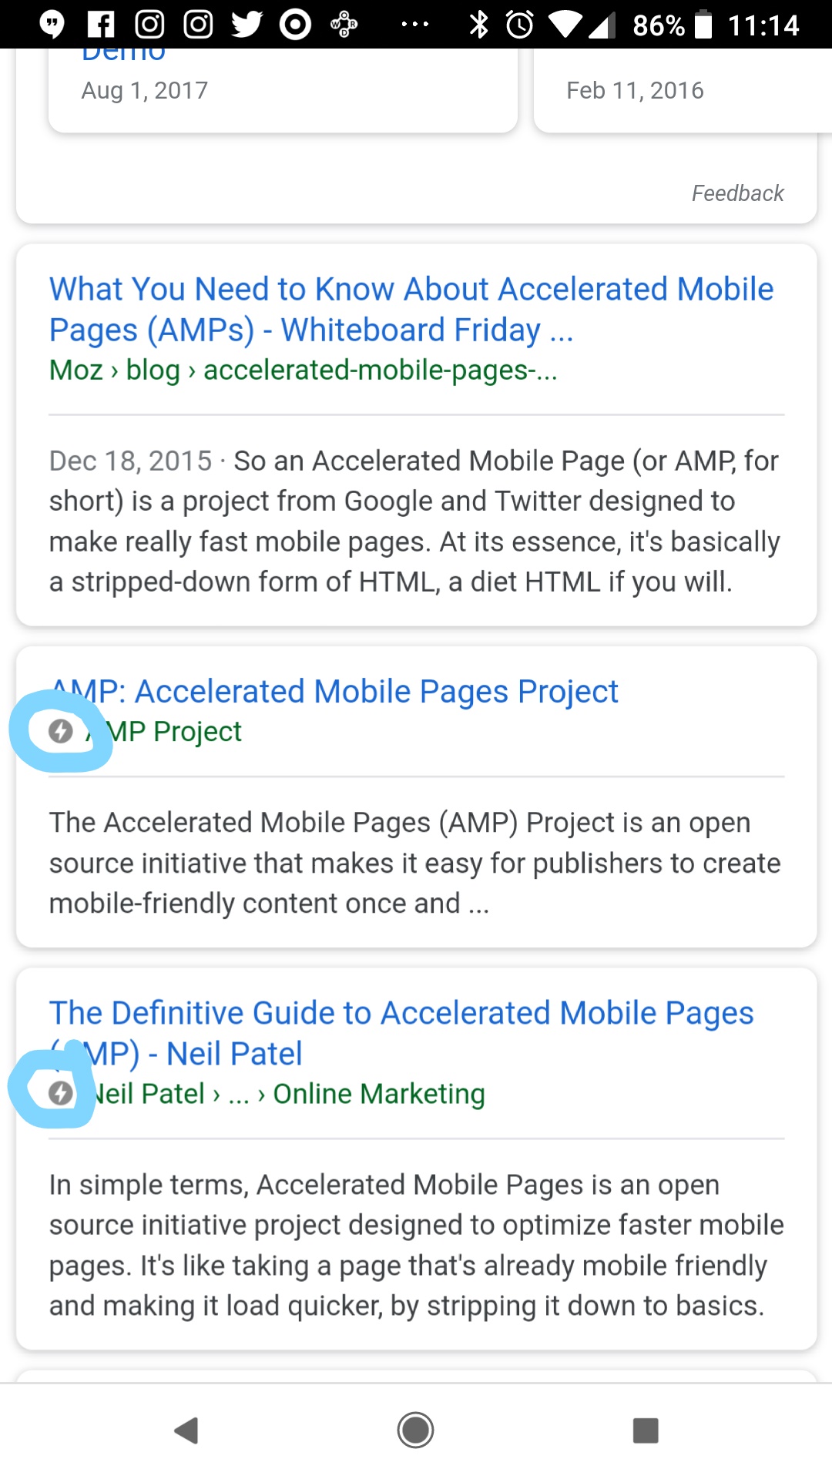The height and width of the screenshot is (1479, 832).
Task: Tap the alarm clock status icon
Action: [x=518, y=25]
